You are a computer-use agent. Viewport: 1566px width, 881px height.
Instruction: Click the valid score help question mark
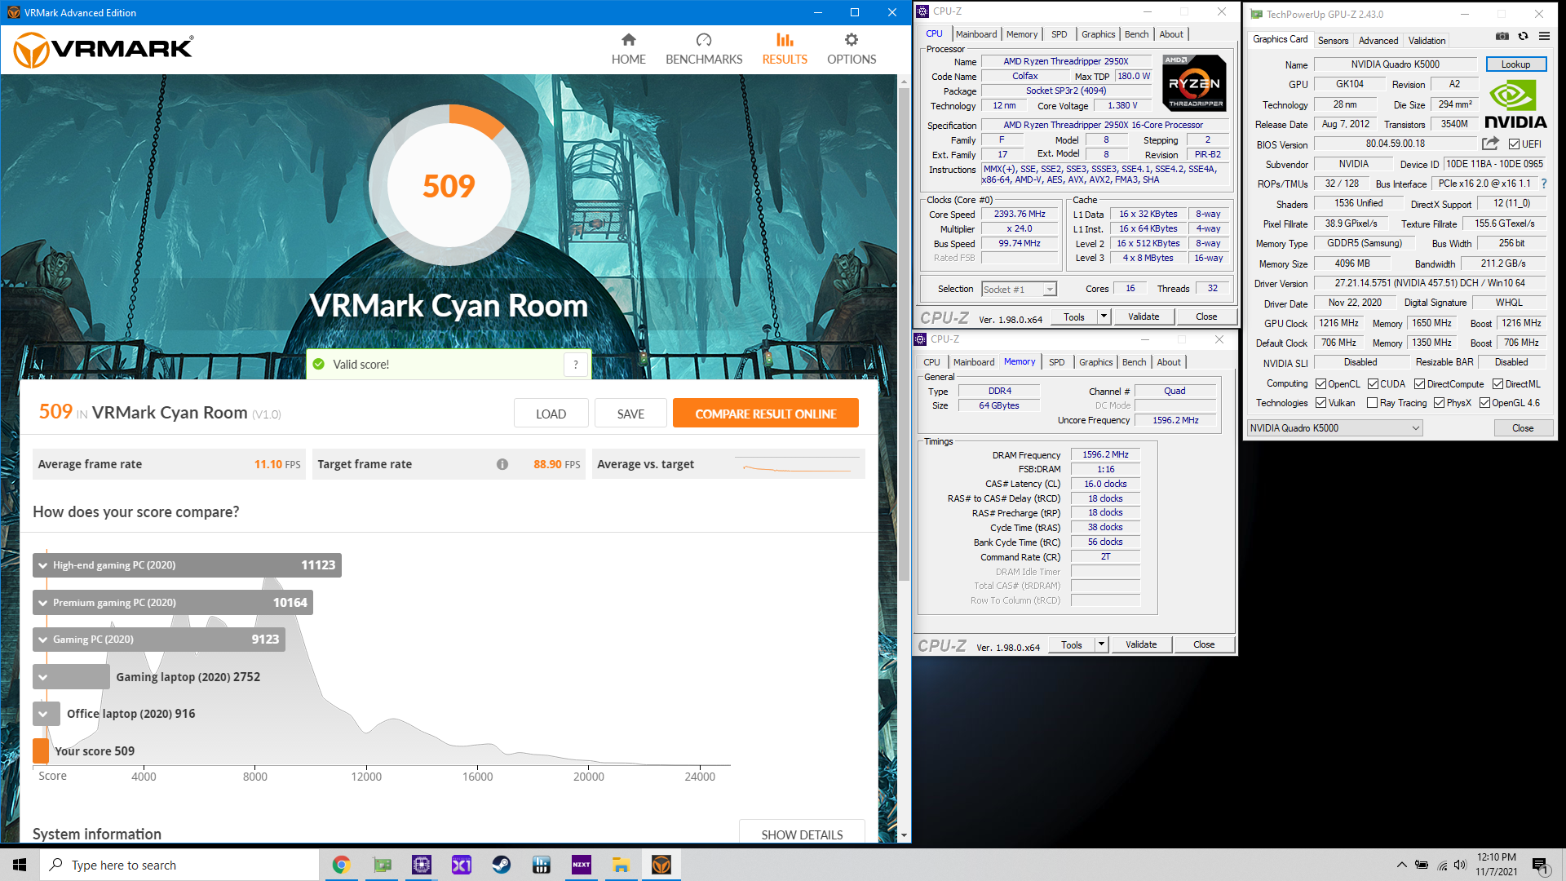[576, 365]
